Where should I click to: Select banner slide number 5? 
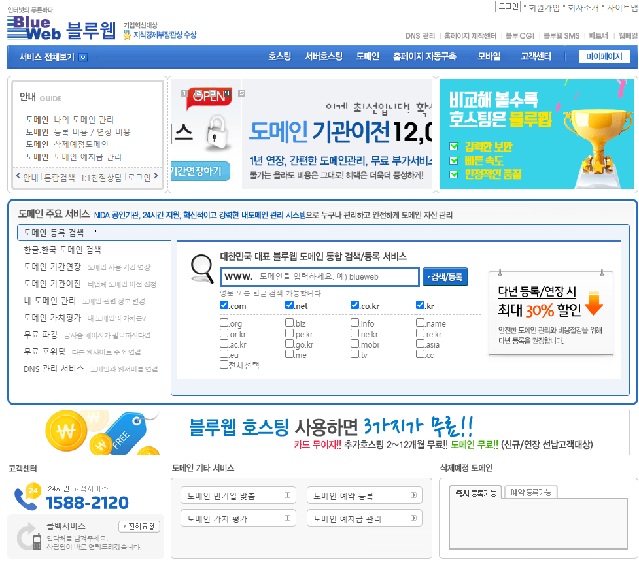coord(241,93)
